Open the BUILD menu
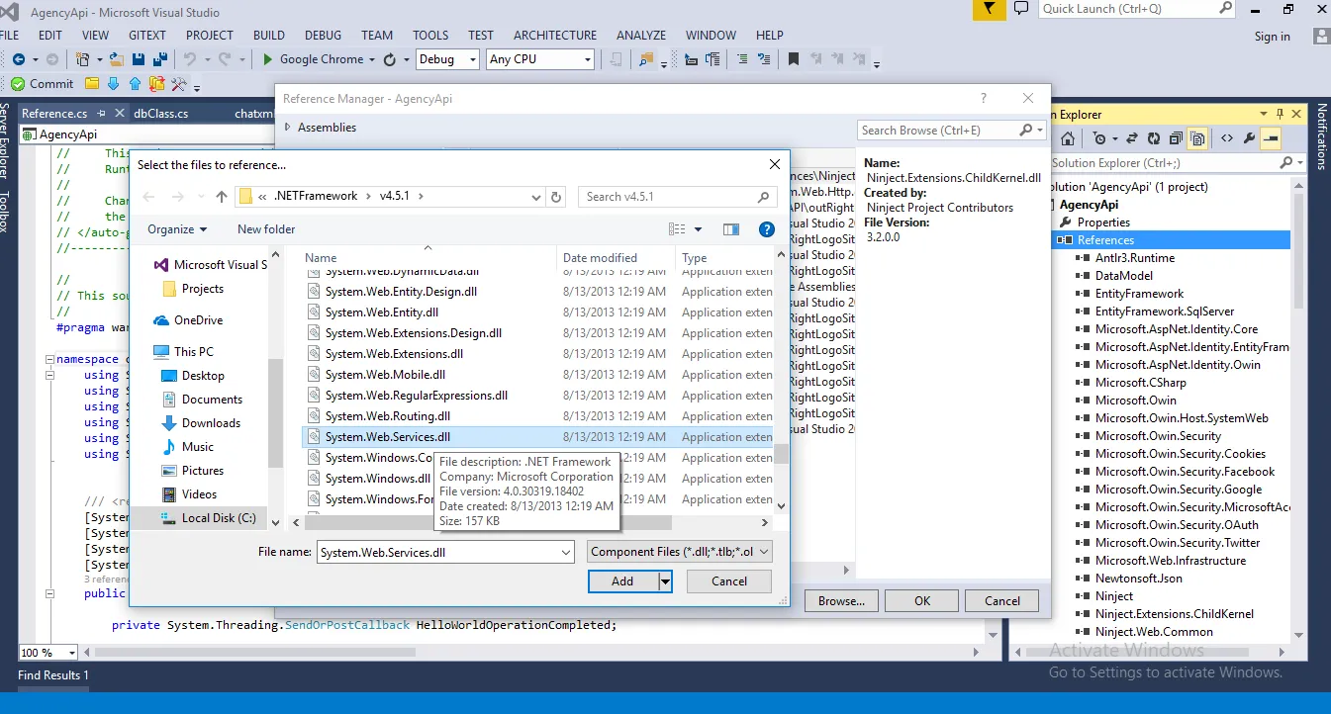The width and height of the screenshot is (1331, 714). [268, 35]
